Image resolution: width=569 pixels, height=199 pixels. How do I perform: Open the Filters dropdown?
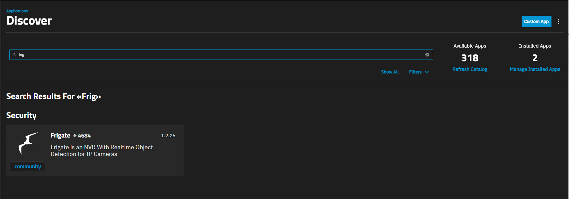tap(416, 72)
